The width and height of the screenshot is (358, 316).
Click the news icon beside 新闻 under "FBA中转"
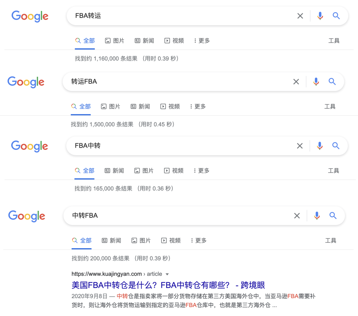107,170
